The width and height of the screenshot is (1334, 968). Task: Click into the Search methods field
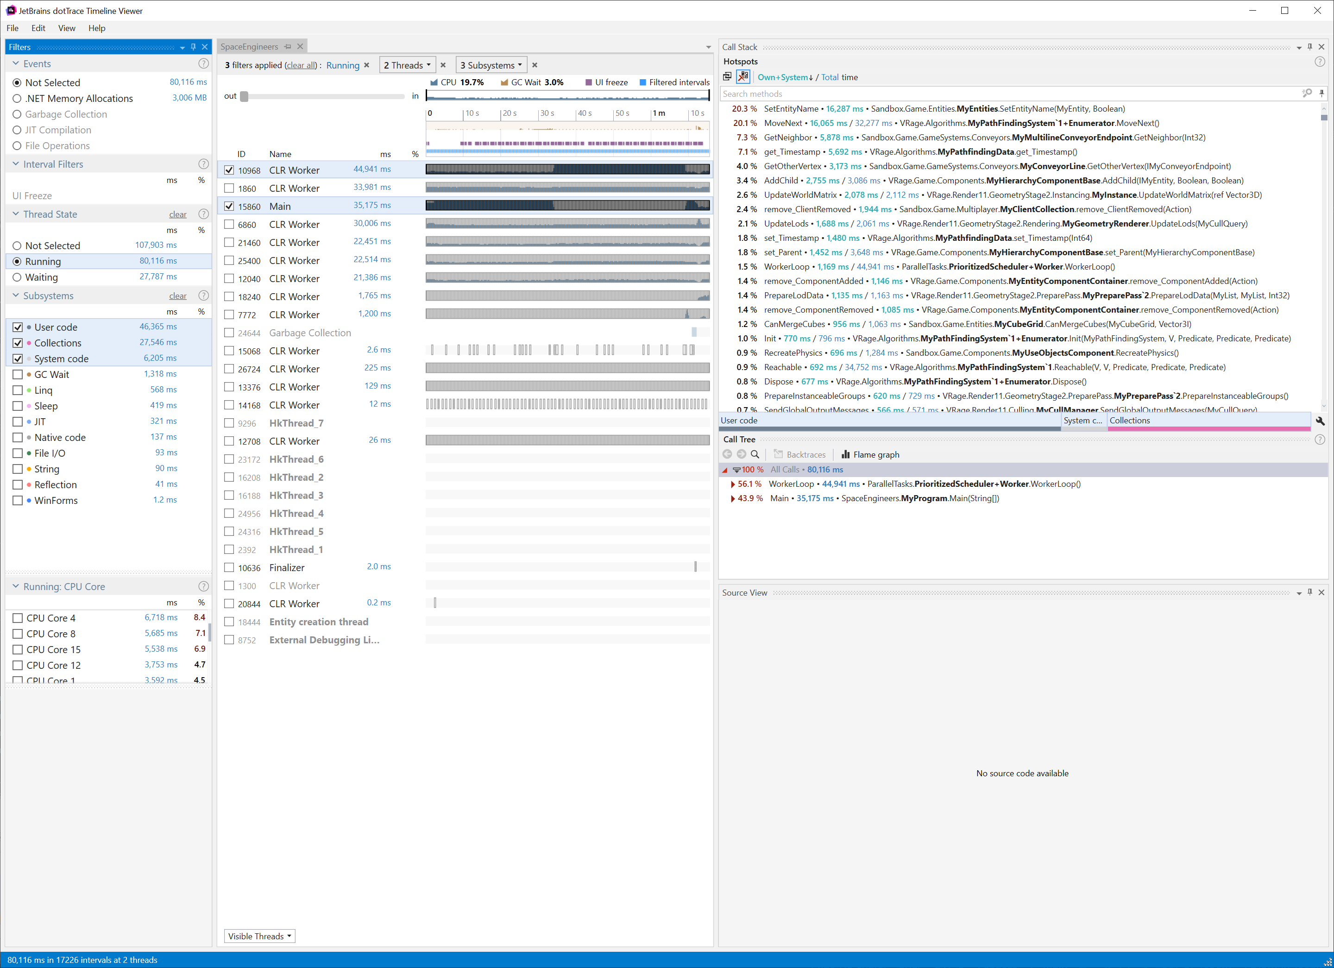pyautogui.click(x=1000, y=94)
